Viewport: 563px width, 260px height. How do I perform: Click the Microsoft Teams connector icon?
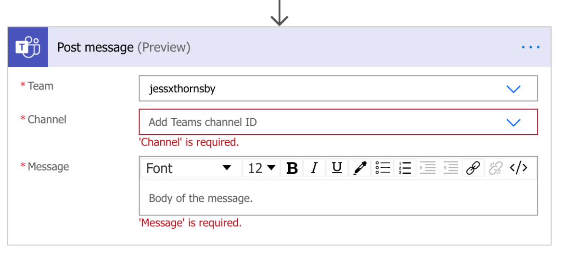point(28,47)
